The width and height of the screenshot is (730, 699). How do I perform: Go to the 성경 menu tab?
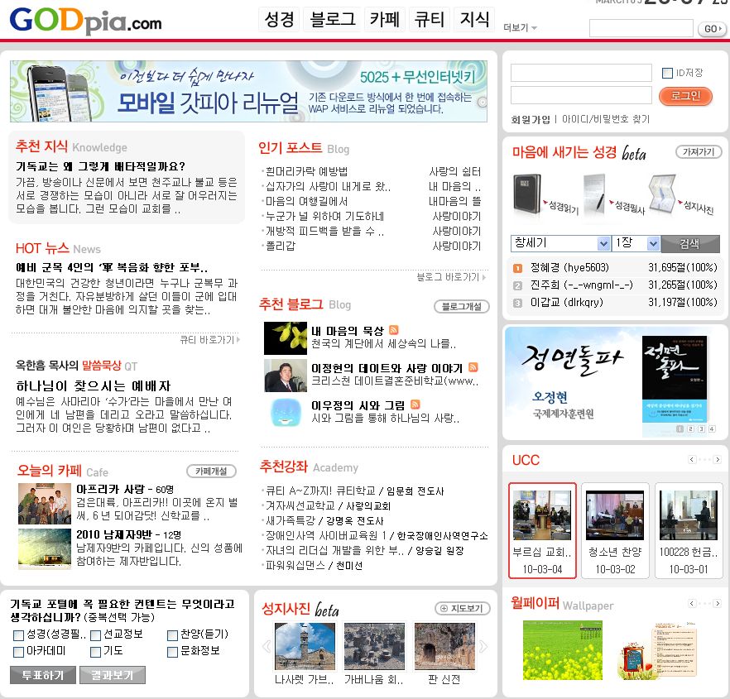click(280, 20)
